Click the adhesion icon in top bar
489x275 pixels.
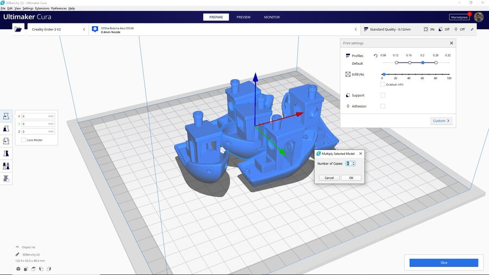click(x=456, y=29)
